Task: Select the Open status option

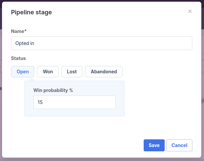Action: [x=23, y=72]
